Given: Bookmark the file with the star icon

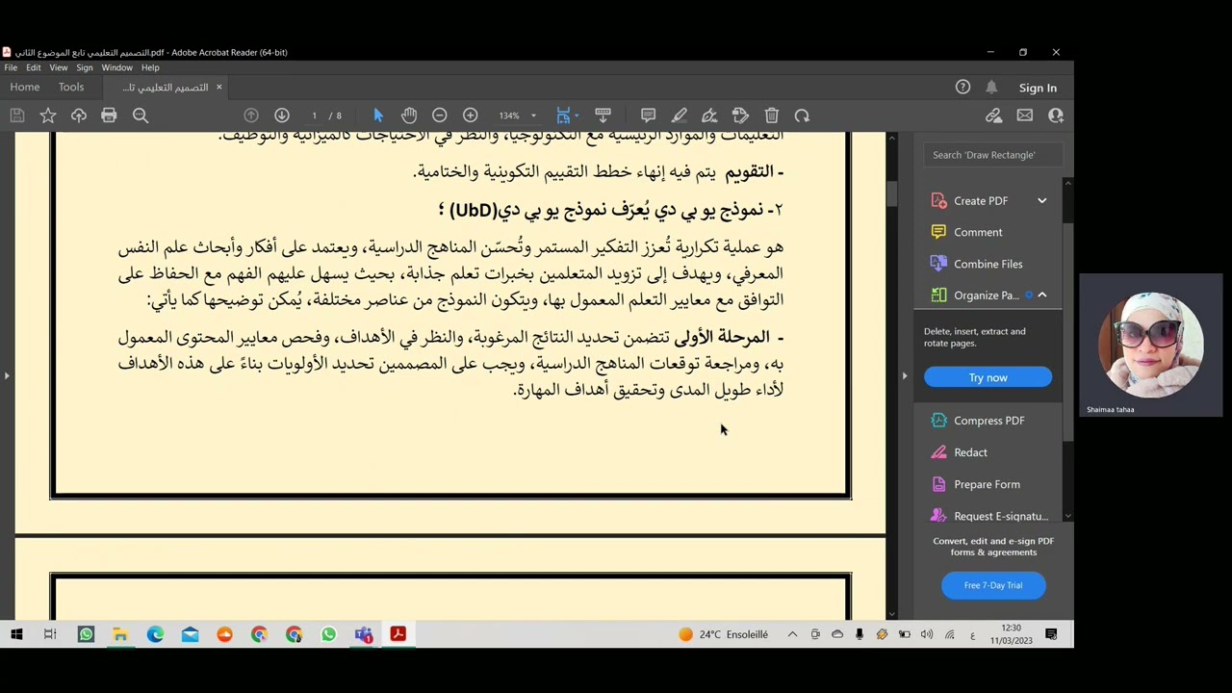Looking at the screenshot, I should (47, 115).
